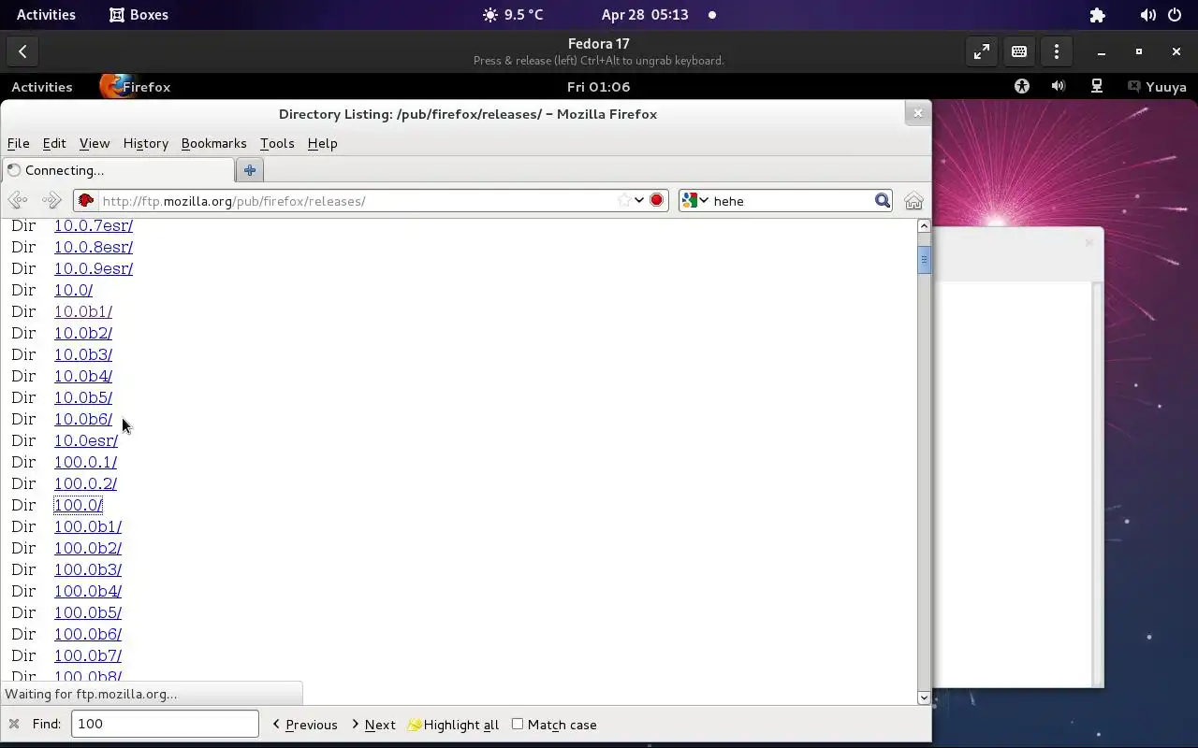The width and height of the screenshot is (1198, 748).
Task: Go back with Boxes back arrow
Action: click(x=22, y=52)
